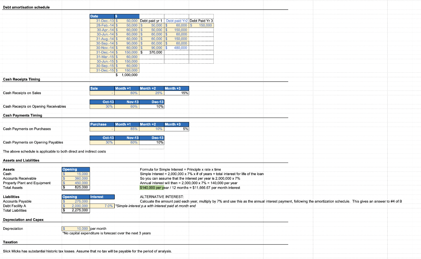Image resolution: width=421 pixels, height=259 pixels.
Task: Select the 85% cell in Cash Payments on Purchases
Action: pyautogui.click(x=127, y=129)
